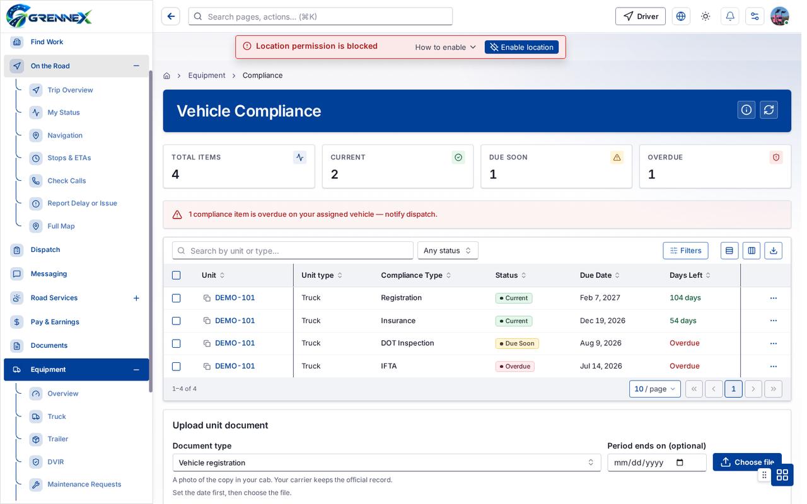Open the language globe icon
Viewport: 807px width, 504px height.
tap(681, 16)
